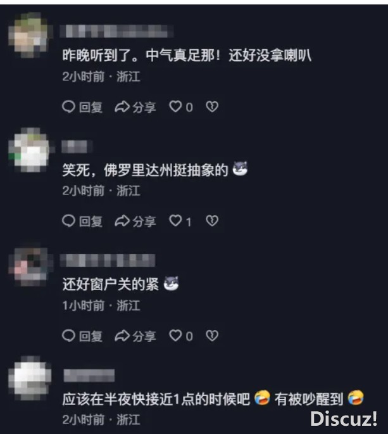
Task: Like the 窗户关的紧 comment
Action: coord(181,336)
